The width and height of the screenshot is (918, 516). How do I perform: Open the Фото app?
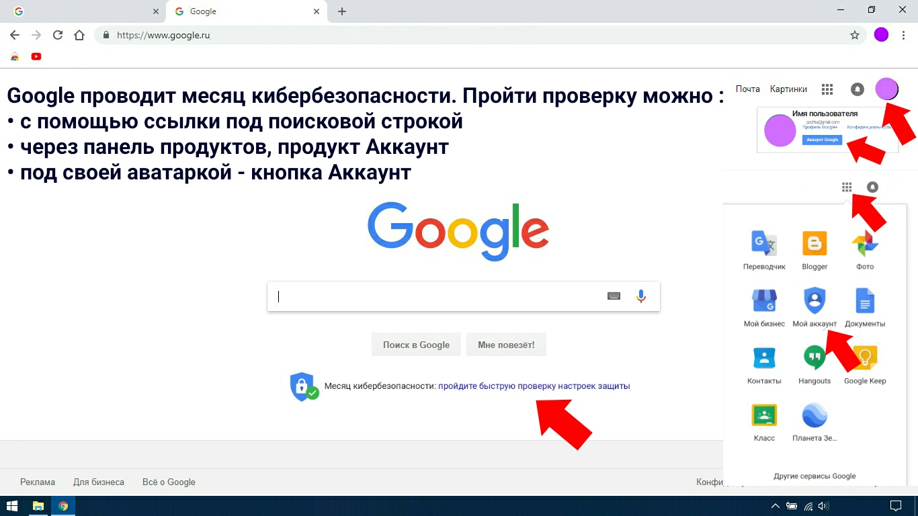click(x=865, y=250)
